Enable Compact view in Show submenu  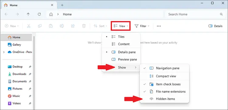164,76
